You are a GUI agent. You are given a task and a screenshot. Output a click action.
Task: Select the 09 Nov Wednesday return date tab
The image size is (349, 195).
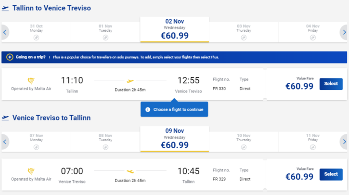click(174, 139)
